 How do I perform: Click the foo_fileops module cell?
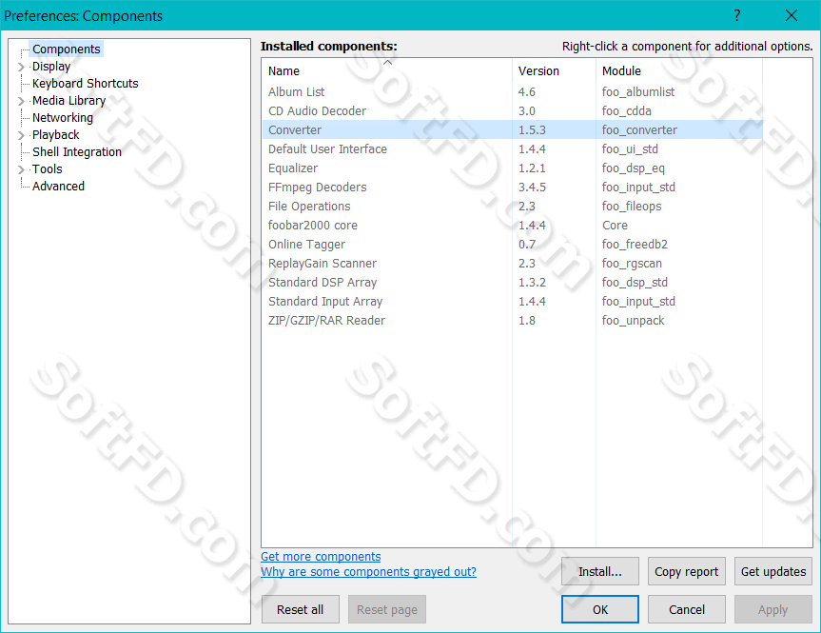tap(632, 206)
